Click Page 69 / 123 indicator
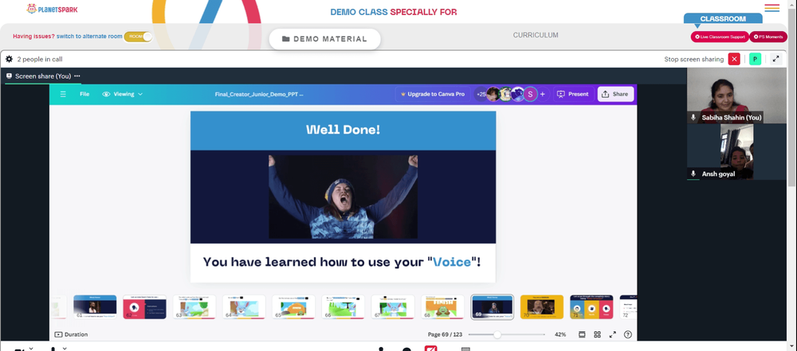 click(x=446, y=334)
